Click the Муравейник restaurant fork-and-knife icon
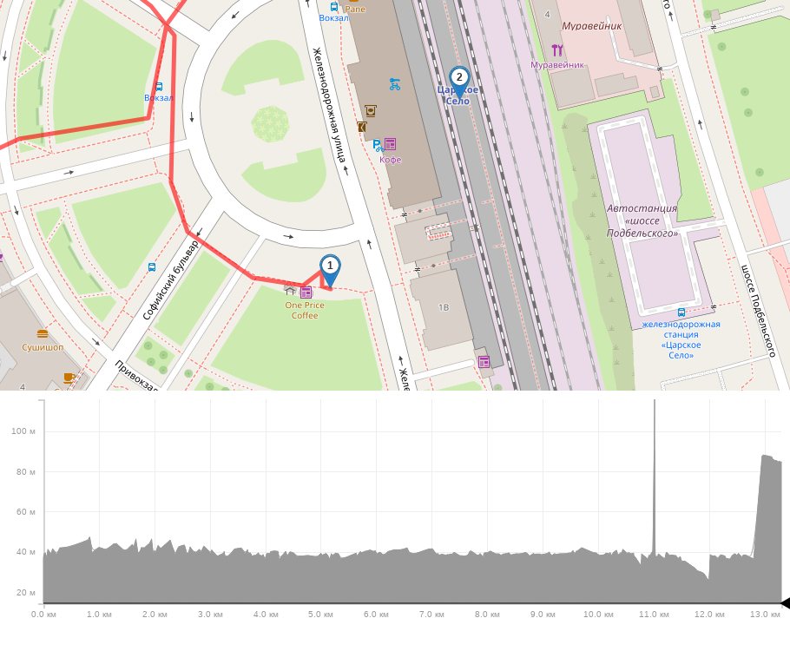The width and height of the screenshot is (790, 651). [556, 50]
